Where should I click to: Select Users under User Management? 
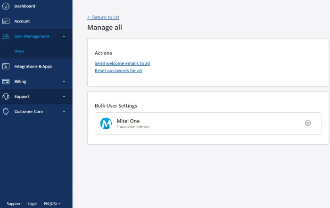(x=19, y=51)
